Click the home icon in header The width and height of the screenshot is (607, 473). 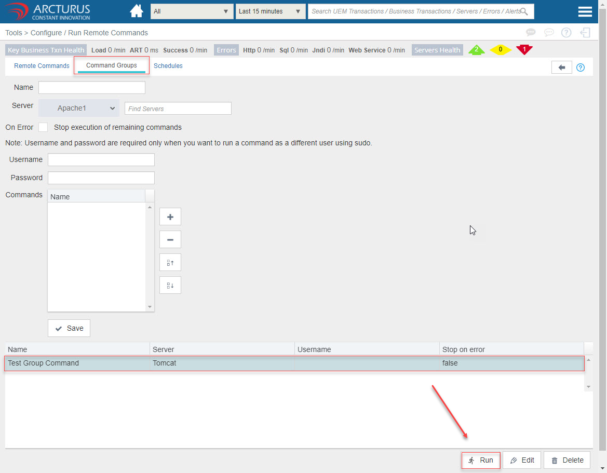pos(137,11)
